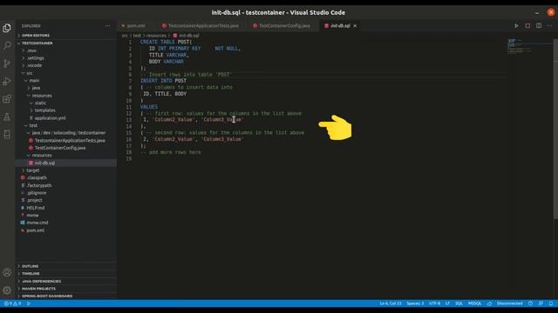
Task: Open the Explorer view in activity bar
Action: coord(7,28)
